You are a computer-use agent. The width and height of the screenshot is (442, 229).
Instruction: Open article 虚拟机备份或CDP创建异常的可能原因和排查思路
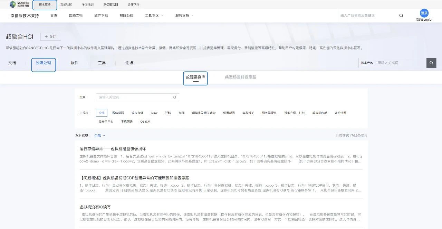click(x=134, y=178)
